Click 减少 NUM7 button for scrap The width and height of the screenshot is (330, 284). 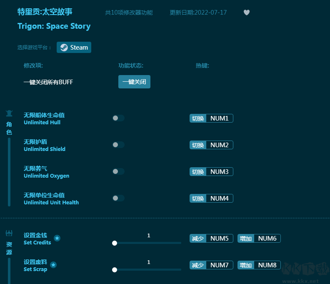(x=211, y=265)
